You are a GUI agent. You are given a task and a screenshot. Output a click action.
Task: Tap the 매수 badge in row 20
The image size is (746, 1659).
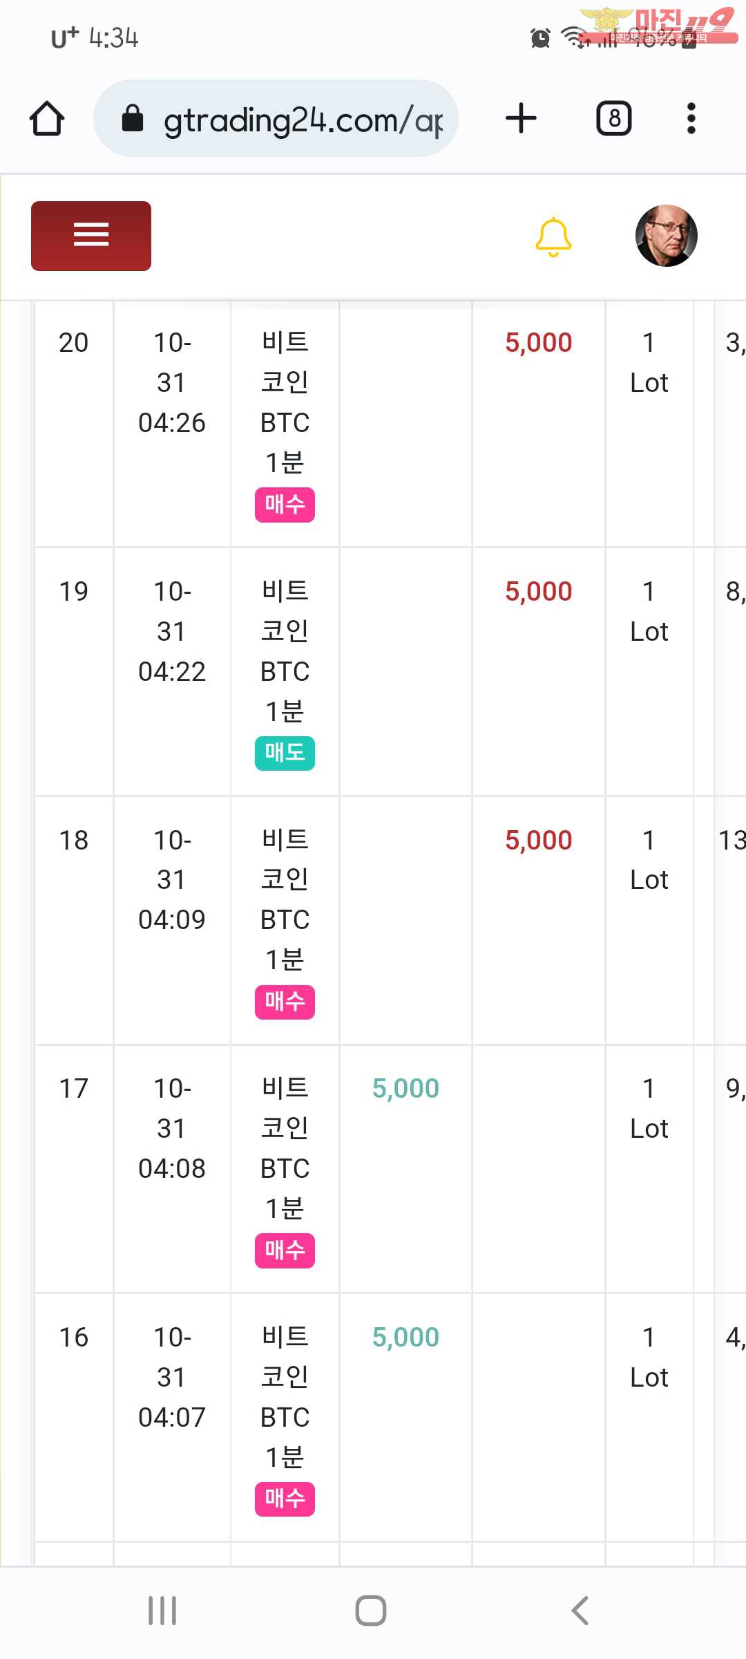285,505
